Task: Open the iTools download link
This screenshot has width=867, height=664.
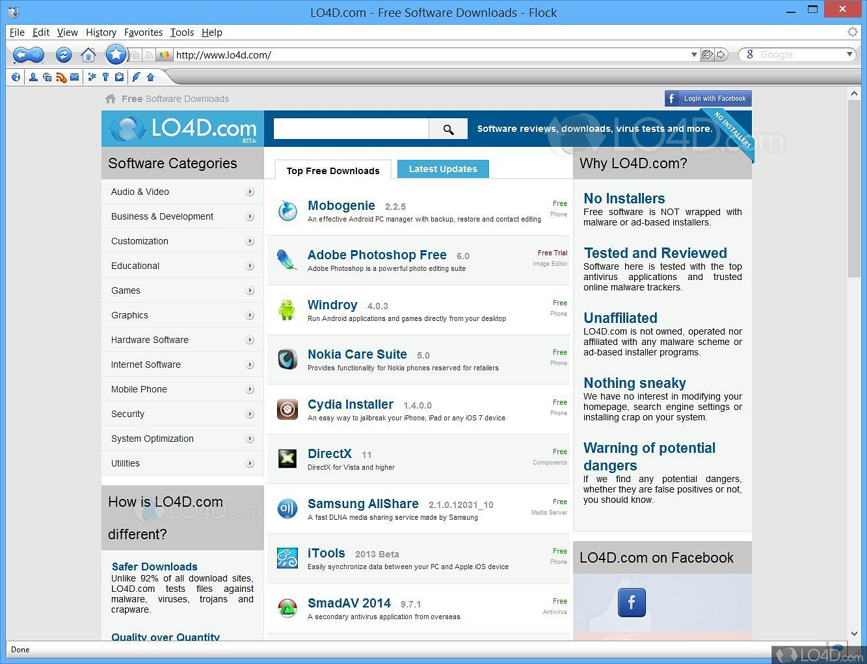Action: (x=327, y=553)
